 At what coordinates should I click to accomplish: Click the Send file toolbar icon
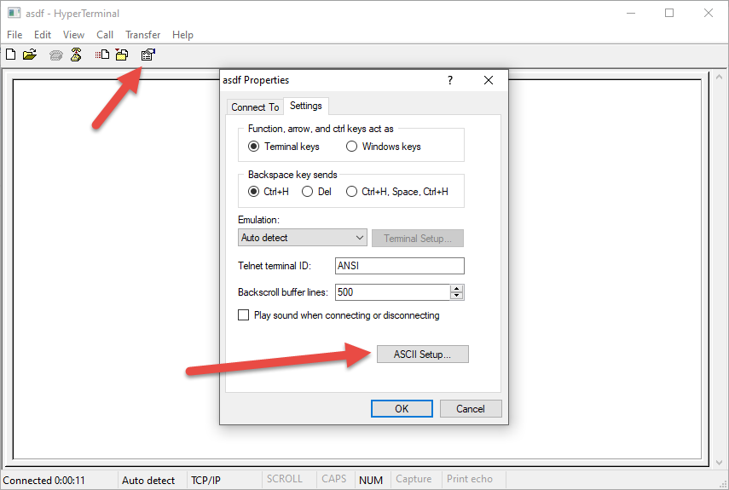tap(102, 55)
